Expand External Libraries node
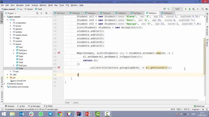This screenshot has height=117, width=209. click(x=5, y=84)
